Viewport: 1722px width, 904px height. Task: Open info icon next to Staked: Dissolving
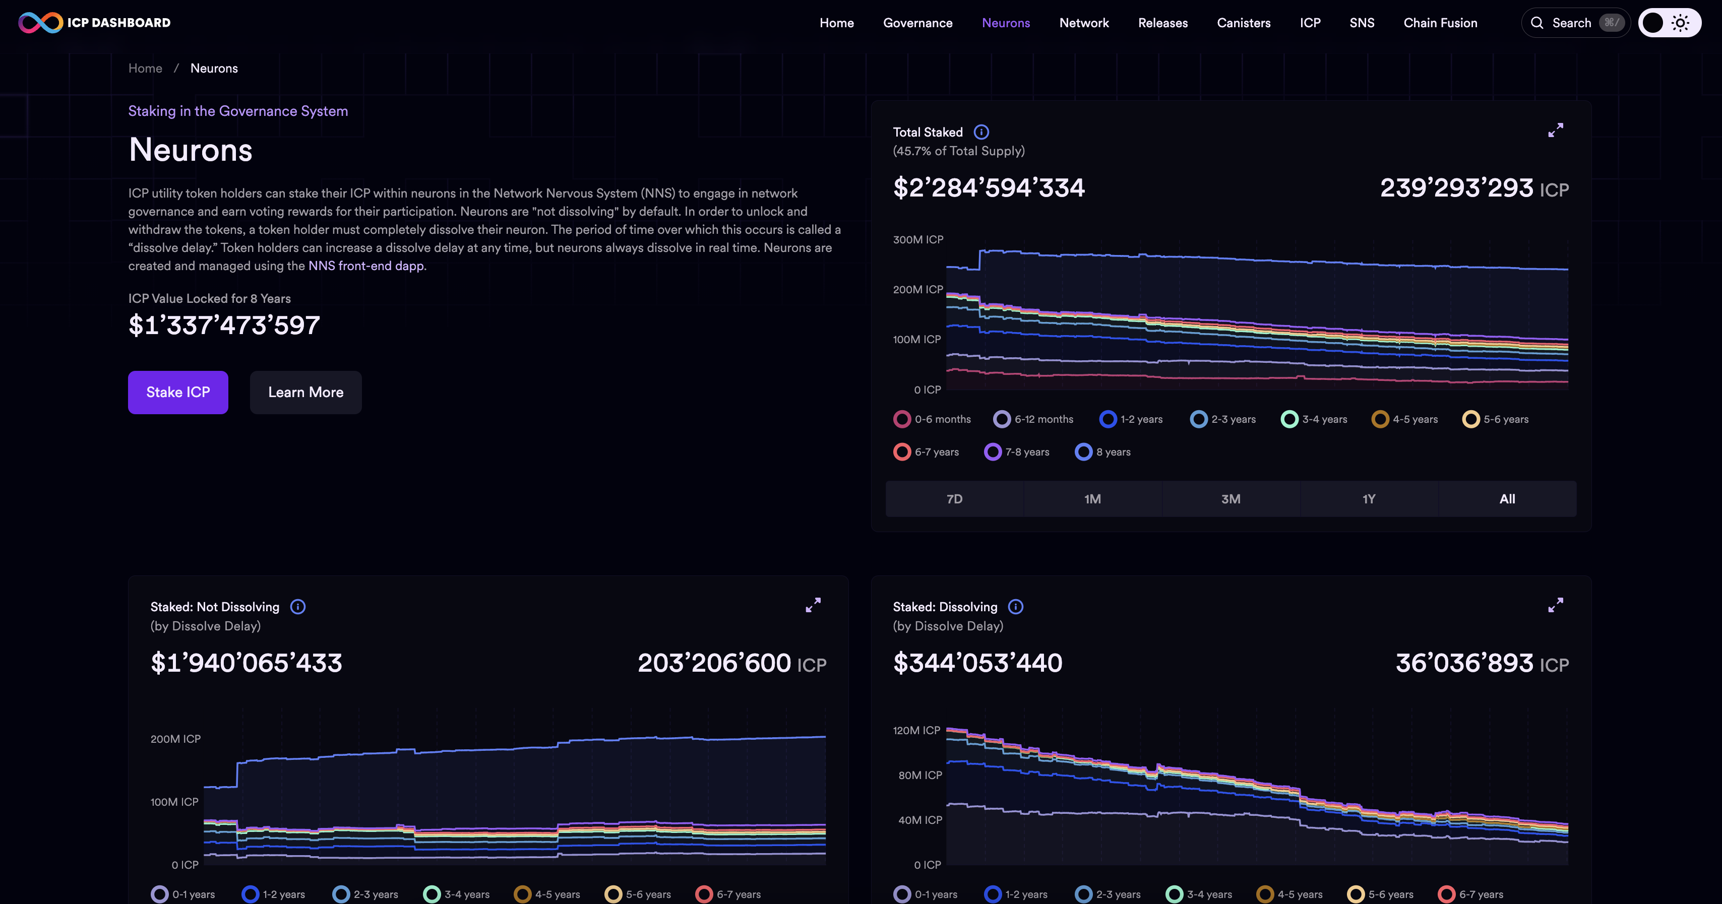click(1015, 607)
